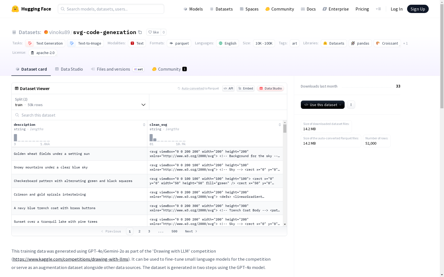The height and width of the screenshot is (277, 444).
Task: Click the API button in viewer
Action: tap(228, 88)
